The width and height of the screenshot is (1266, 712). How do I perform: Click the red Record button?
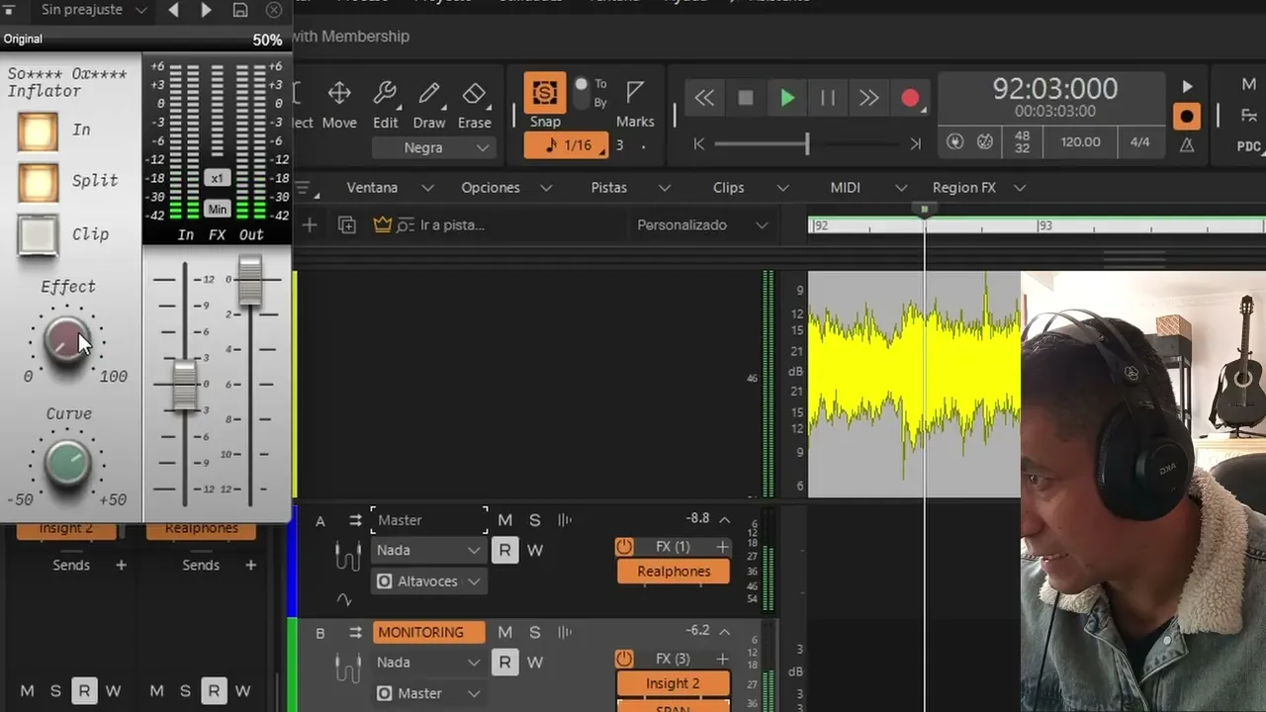coord(910,98)
